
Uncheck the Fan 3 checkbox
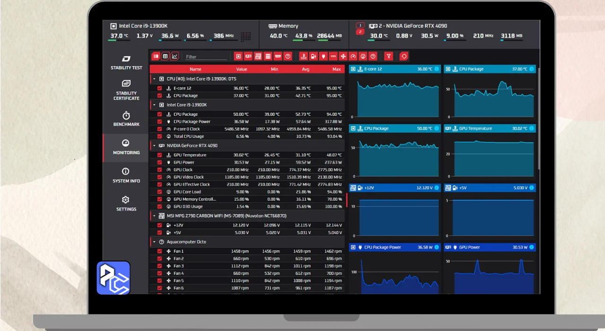click(x=160, y=266)
